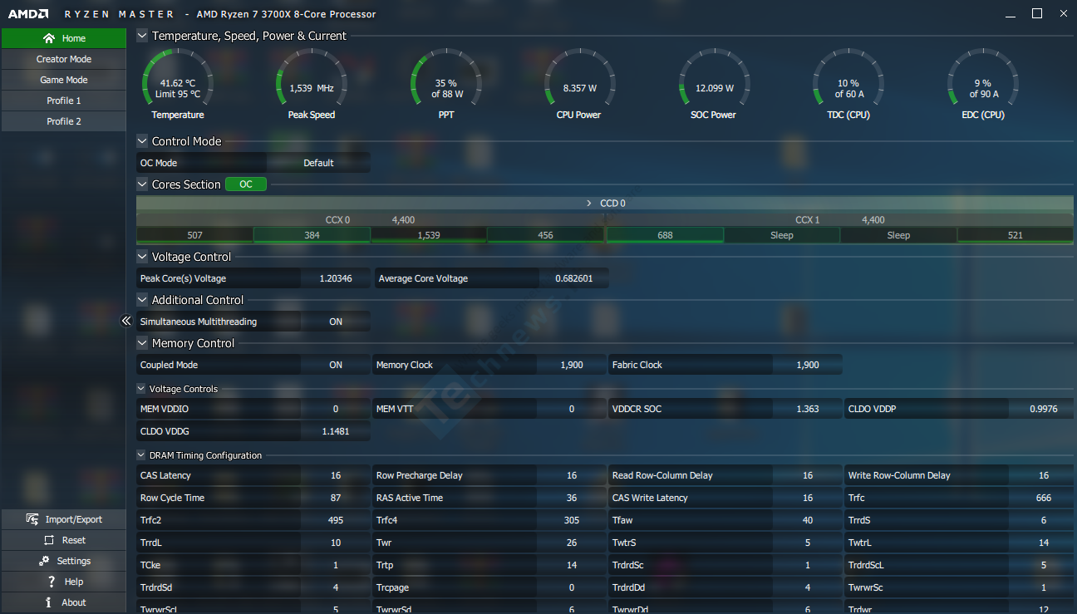Collapse DRAM Timing Configuration subsection
The height and width of the screenshot is (614, 1077).
coord(140,455)
